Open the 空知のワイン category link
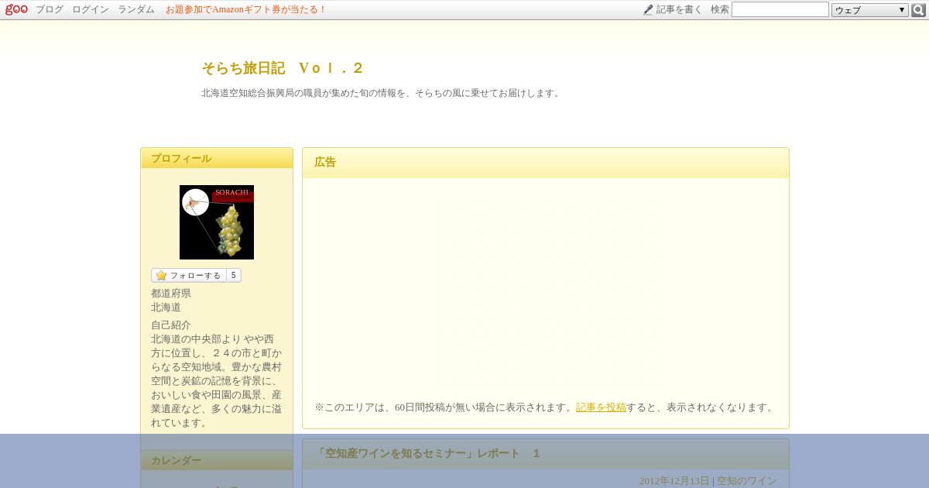Image resolution: width=929 pixels, height=488 pixels. (747, 481)
